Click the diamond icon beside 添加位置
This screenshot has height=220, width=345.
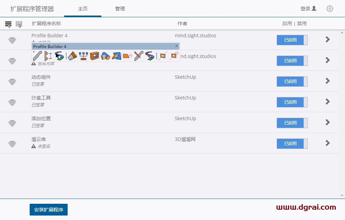[12, 123]
